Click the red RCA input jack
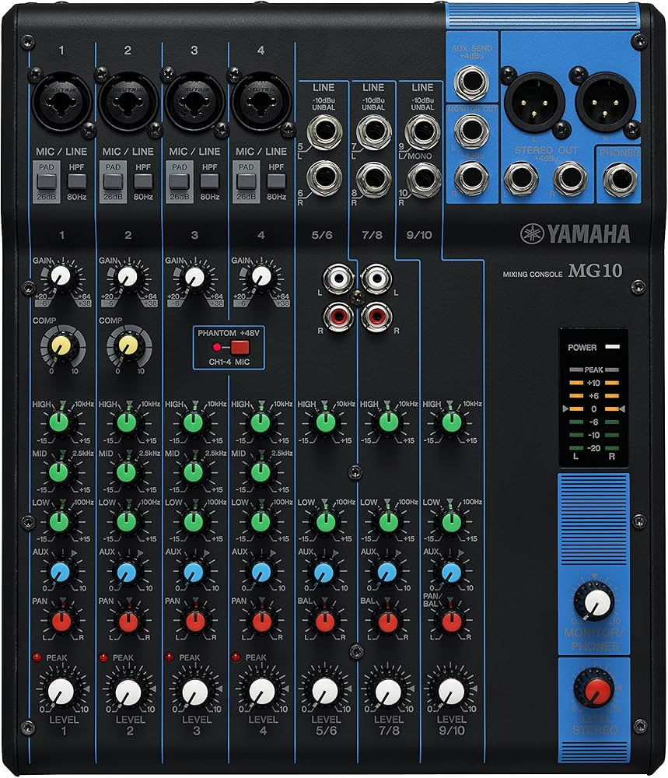Viewport: 668px width, 778px height. coord(339,316)
